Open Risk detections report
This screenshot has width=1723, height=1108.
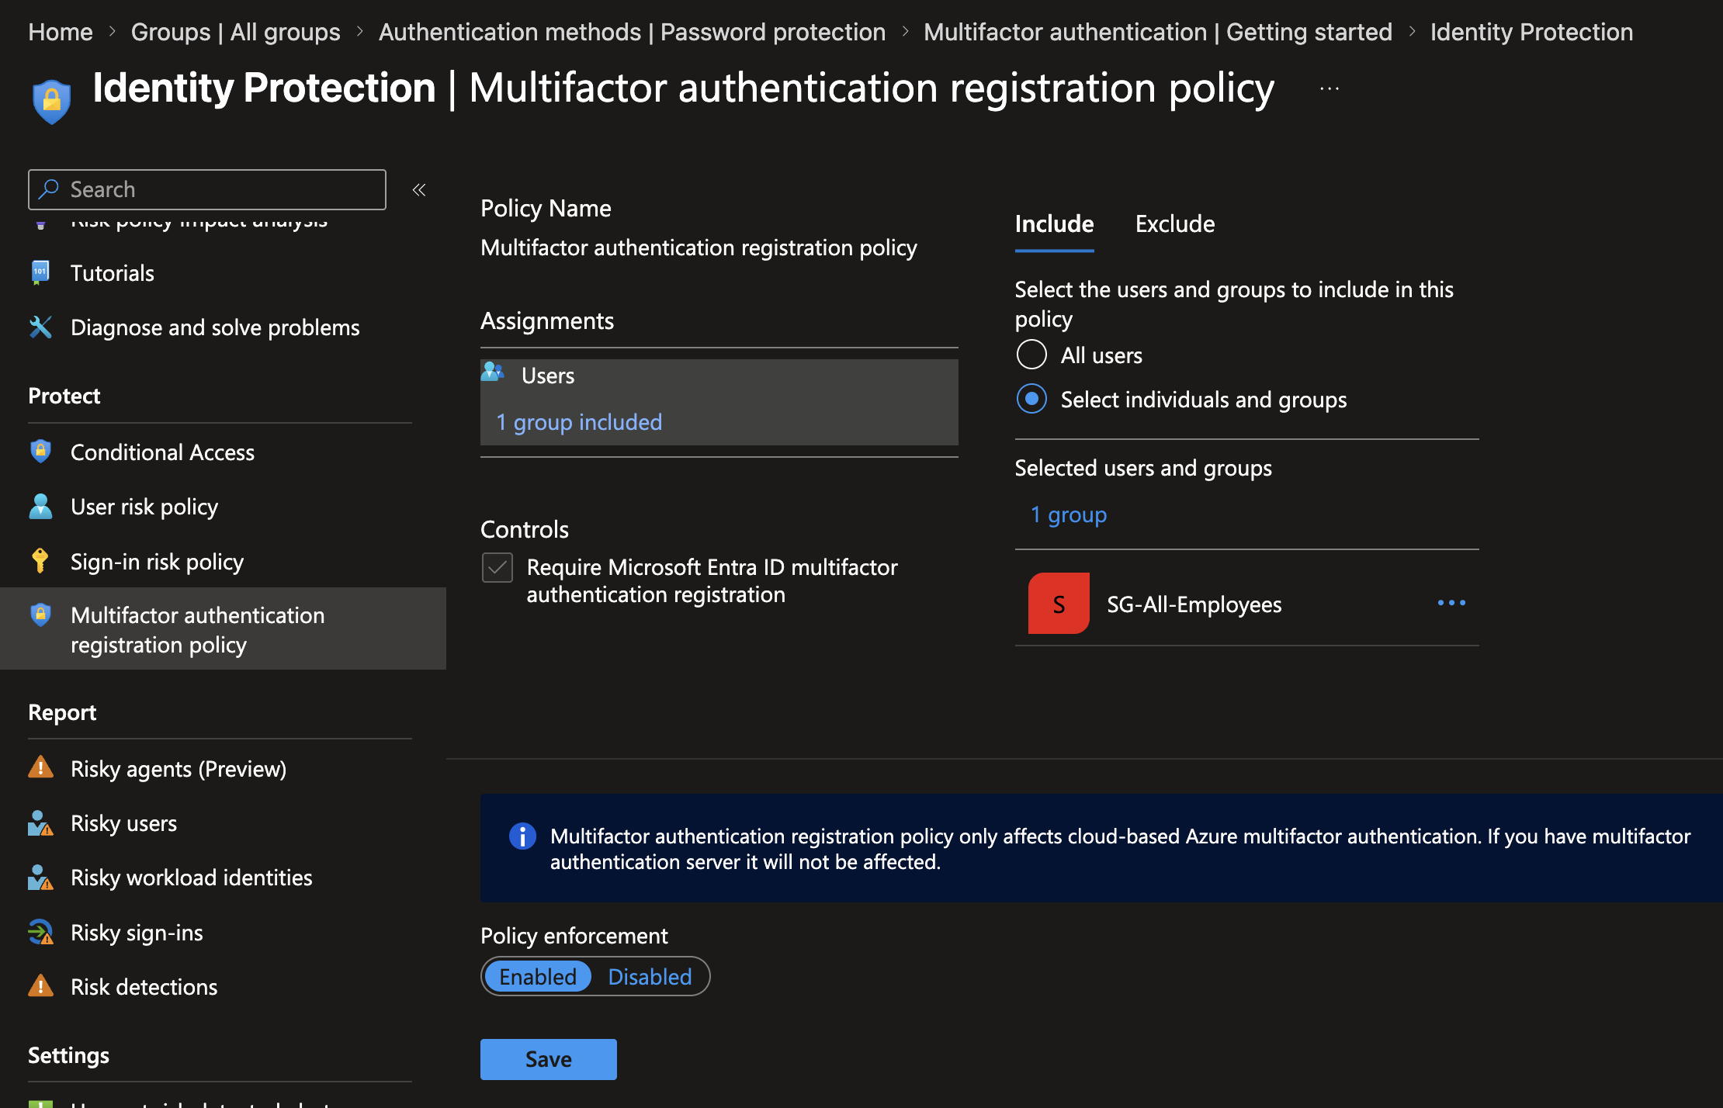click(144, 987)
